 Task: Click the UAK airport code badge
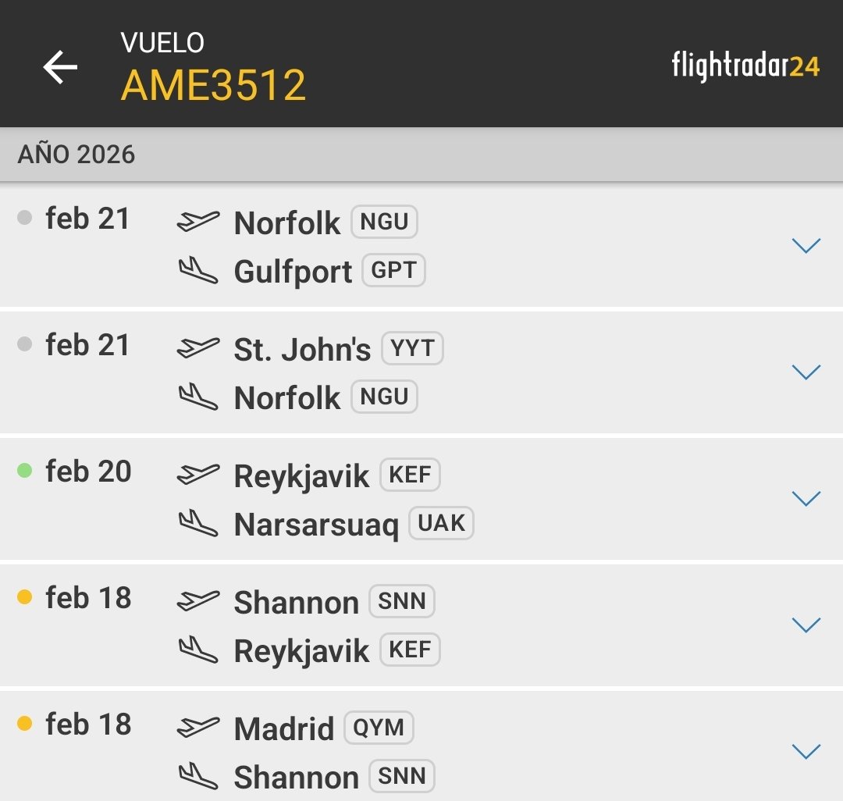click(441, 524)
